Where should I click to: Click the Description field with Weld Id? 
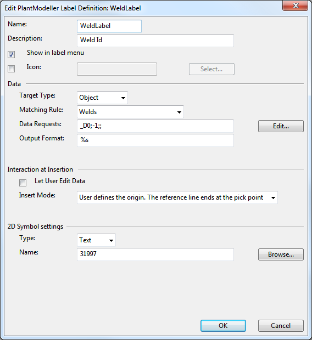click(x=155, y=41)
